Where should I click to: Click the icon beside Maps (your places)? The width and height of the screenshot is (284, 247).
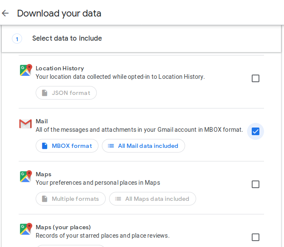(x=26, y=229)
